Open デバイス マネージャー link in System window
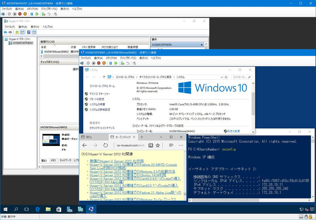 coord(100,94)
